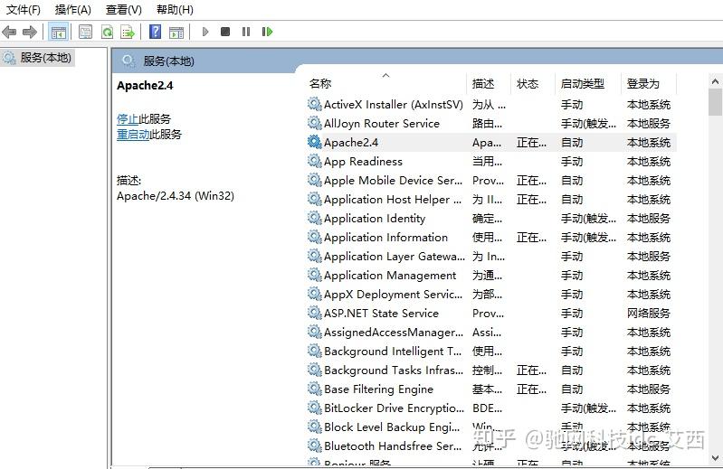723x469 pixels.
Task: Click the gear icon of Application Identity row
Action: (315, 218)
